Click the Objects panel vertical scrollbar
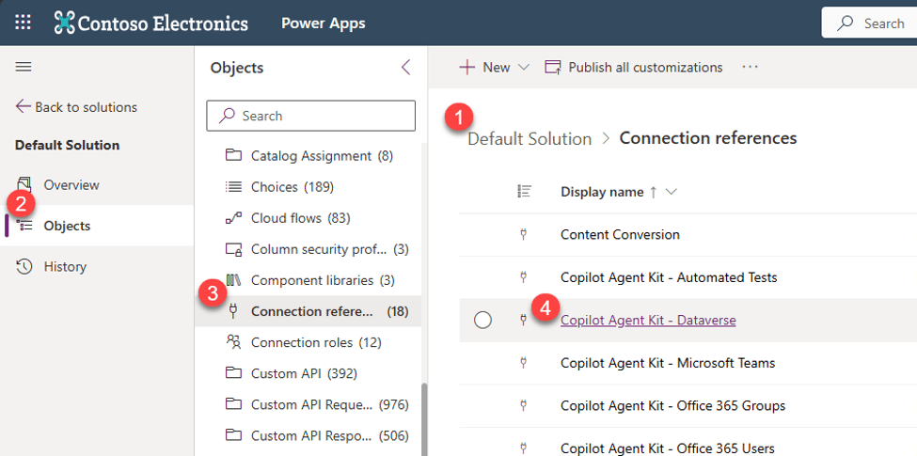Screen dimensions: 917x456 [424, 419]
